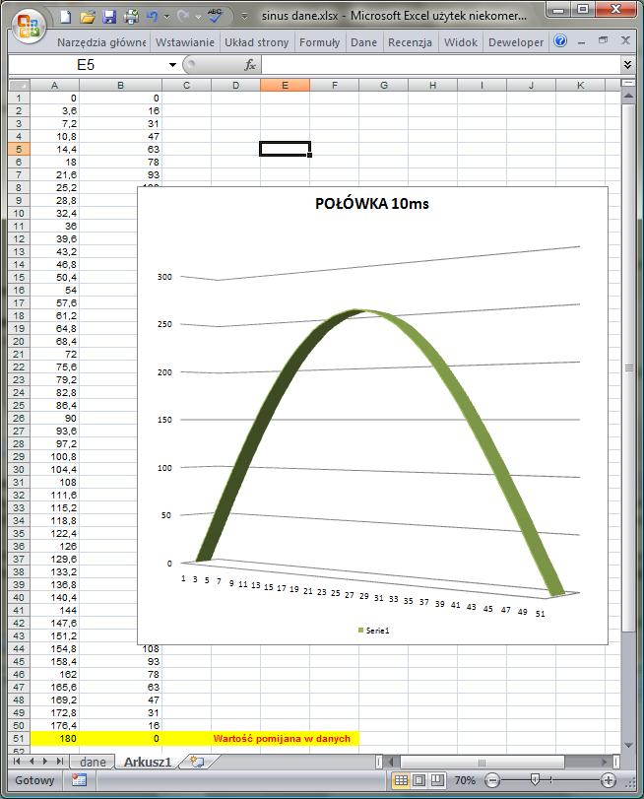Viewport: 644px width, 799px height.
Task: Select row 51 header
Action: [x=19, y=738]
